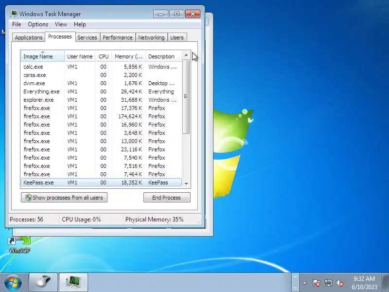
Task: Select the calc.exe process row
Action: [x=101, y=67]
